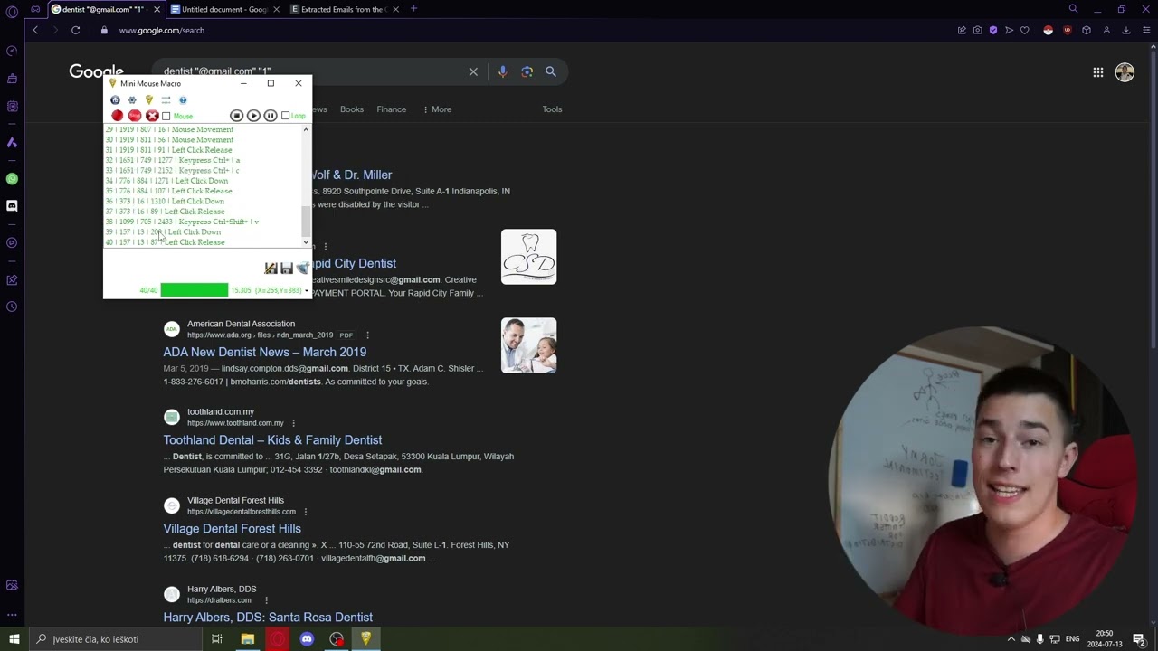This screenshot has width=1158, height=651.
Task: Open the Google apps grid
Action: [x=1098, y=72]
